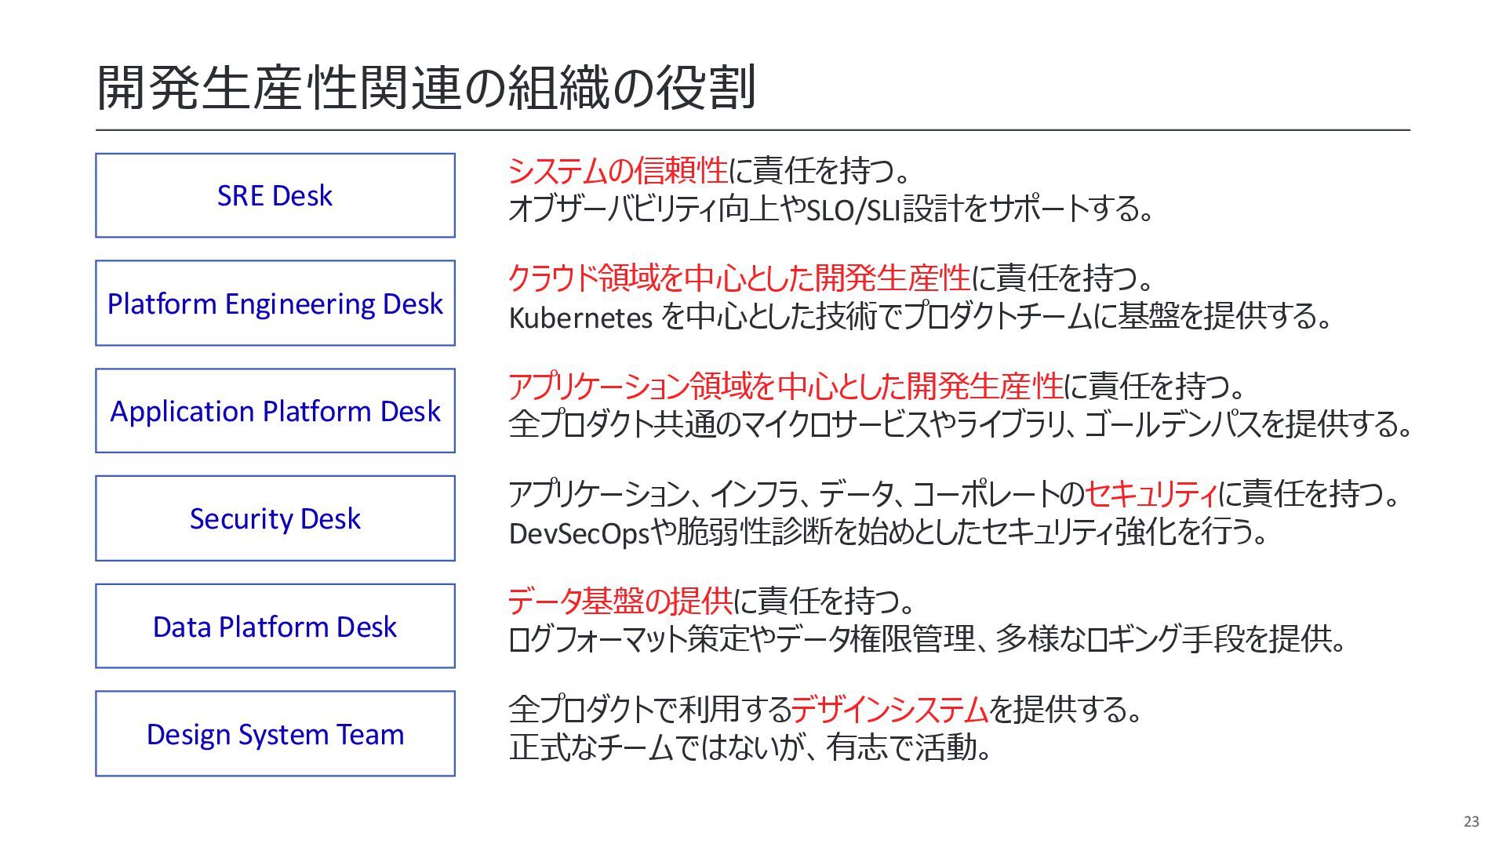The image size is (1506, 847).
Task: Click the line starting with DevSecOps
Action: click(888, 533)
